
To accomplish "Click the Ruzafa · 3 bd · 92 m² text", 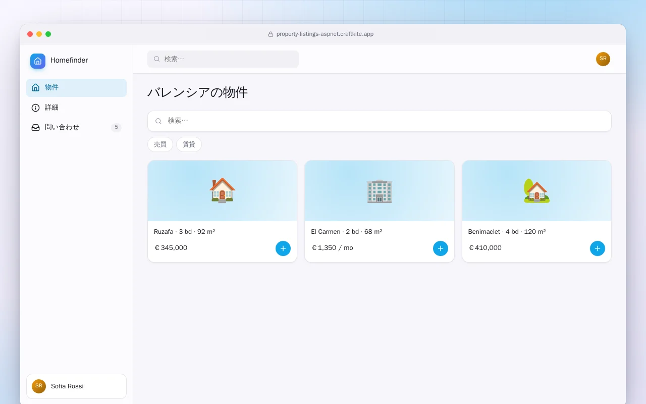I will [x=184, y=232].
